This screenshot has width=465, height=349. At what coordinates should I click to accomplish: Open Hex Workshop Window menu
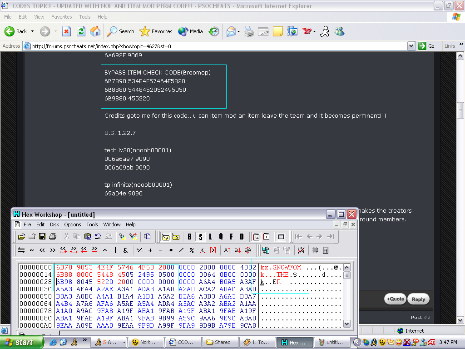coord(112,224)
